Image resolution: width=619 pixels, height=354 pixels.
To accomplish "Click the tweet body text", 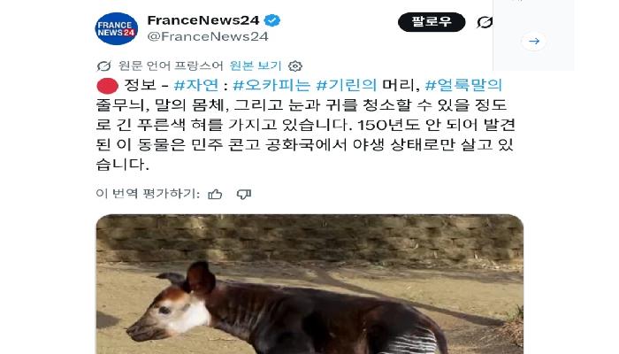I will [306, 125].
